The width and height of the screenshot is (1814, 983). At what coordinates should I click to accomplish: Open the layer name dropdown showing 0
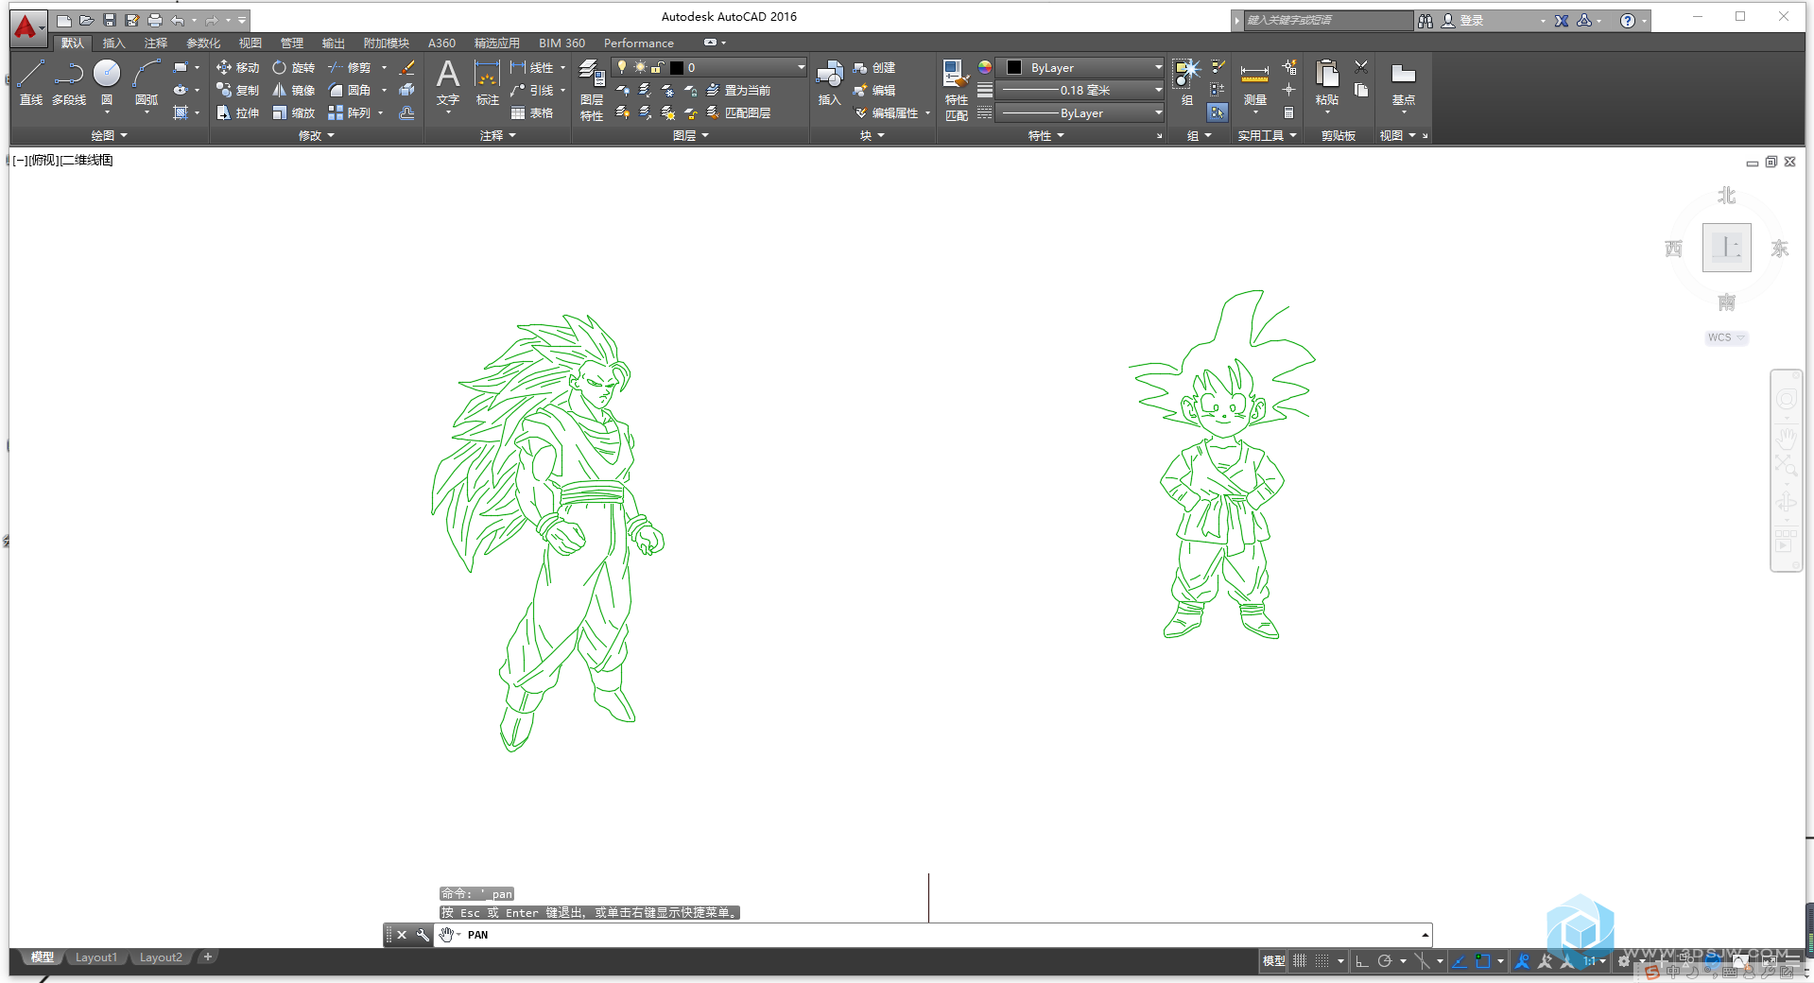point(709,67)
